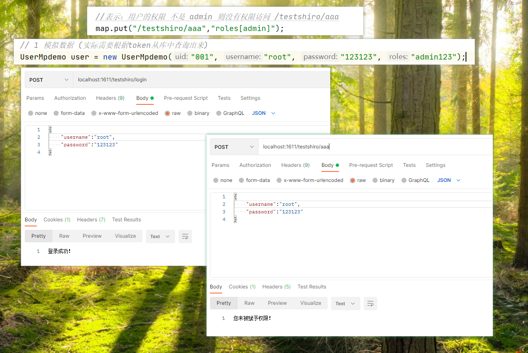Click the "admin123" roles value in code snippet

433,57
